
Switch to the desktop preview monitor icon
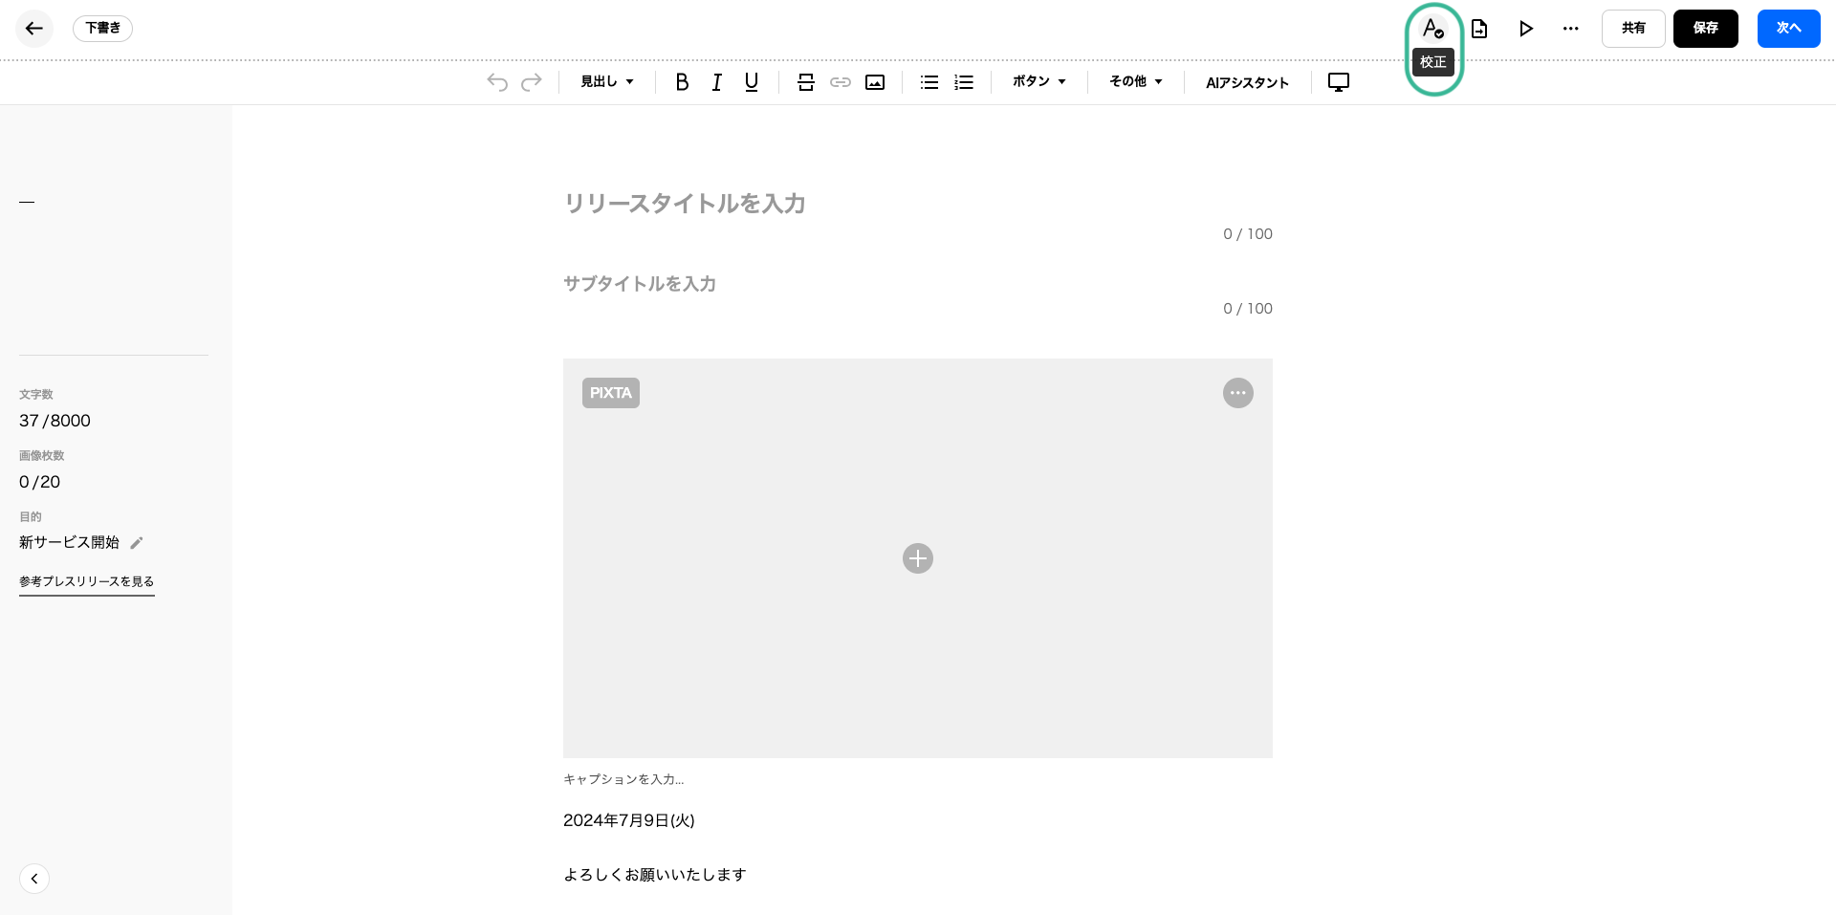tap(1339, 82)
